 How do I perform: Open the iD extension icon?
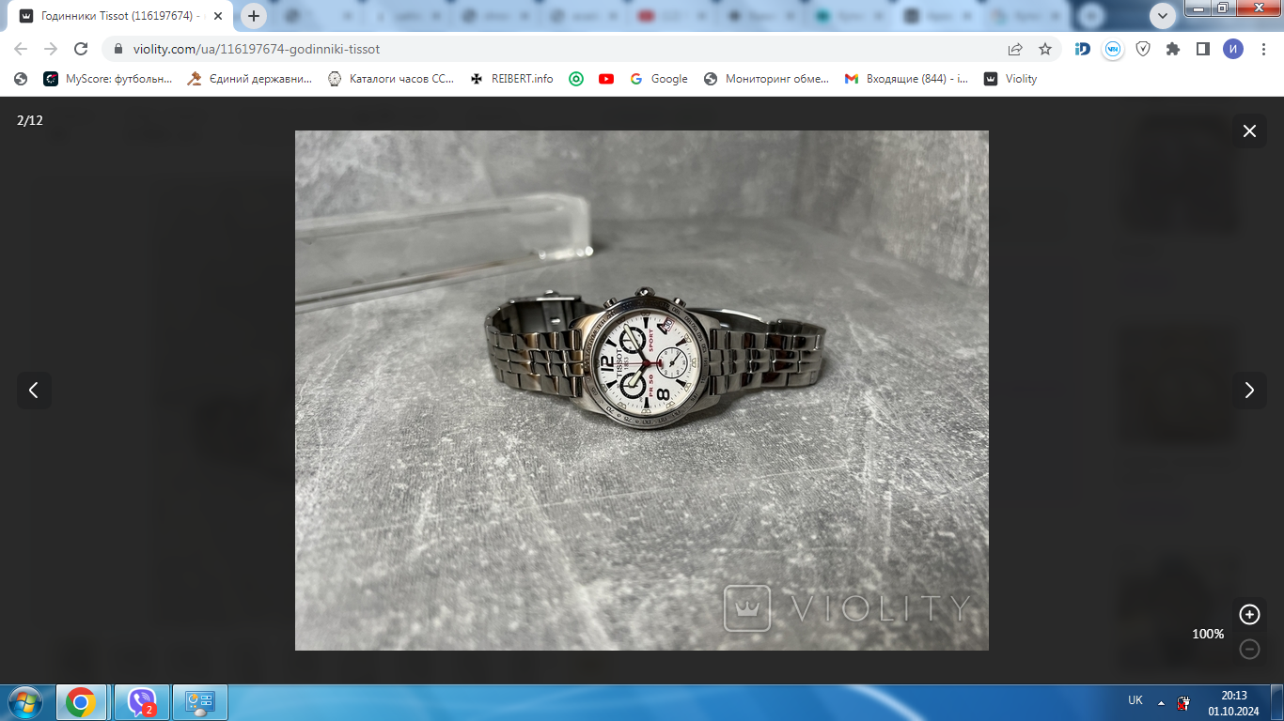click(x=1083, y=49)
